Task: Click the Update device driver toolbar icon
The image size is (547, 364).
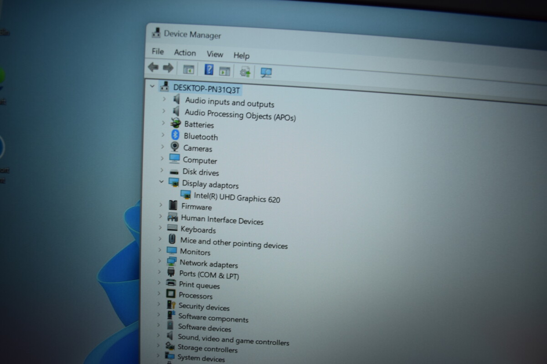Action: pyautogui.click(x=245, y=71)
